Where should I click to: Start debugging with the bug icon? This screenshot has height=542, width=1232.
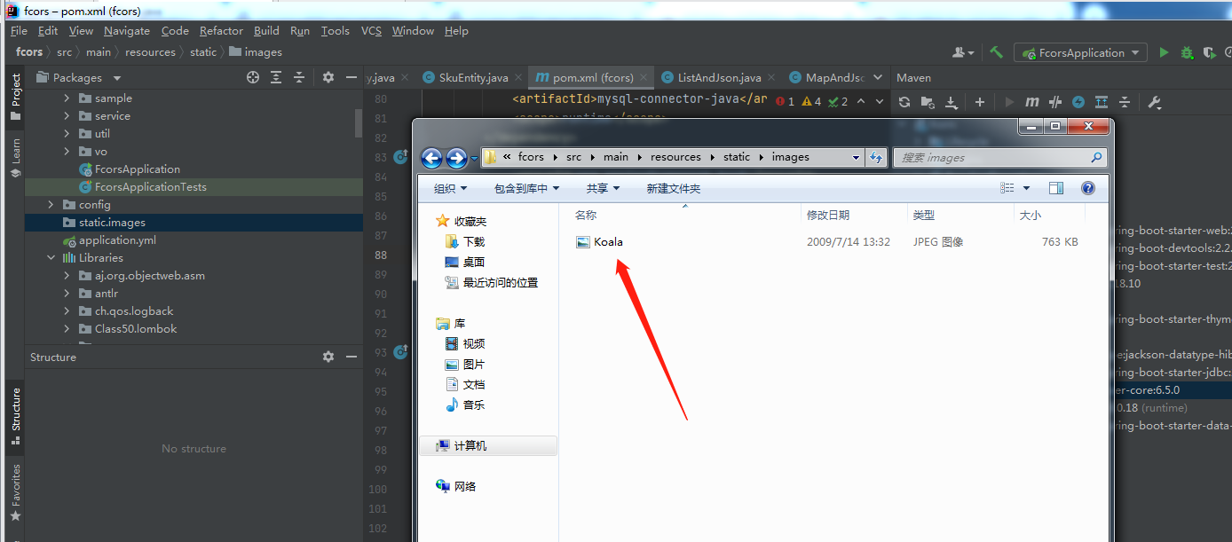[1187, 52]
